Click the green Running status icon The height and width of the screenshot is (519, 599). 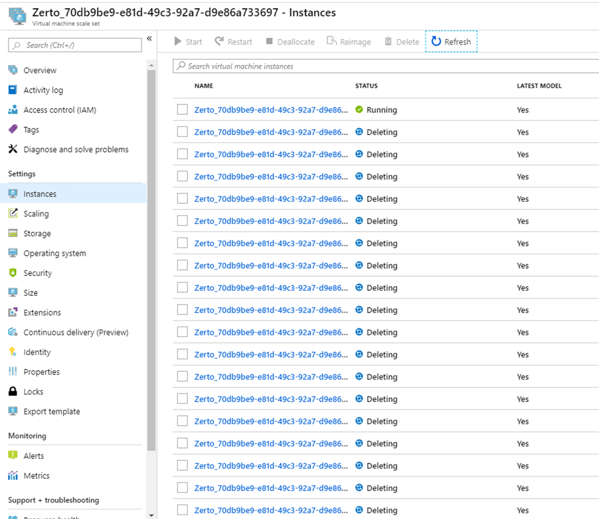pos(359,109)
